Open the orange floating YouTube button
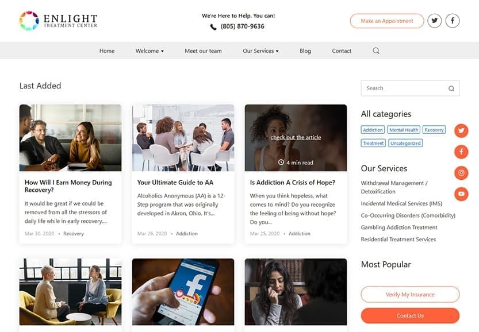The height and width of the screenshot is (332, 479). pyautogui.click(x=461, y=194)
